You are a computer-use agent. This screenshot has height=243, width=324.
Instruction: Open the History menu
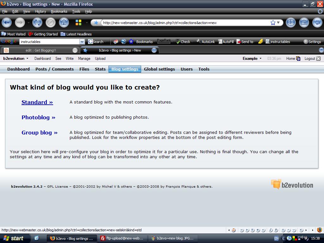click(40, 11)
